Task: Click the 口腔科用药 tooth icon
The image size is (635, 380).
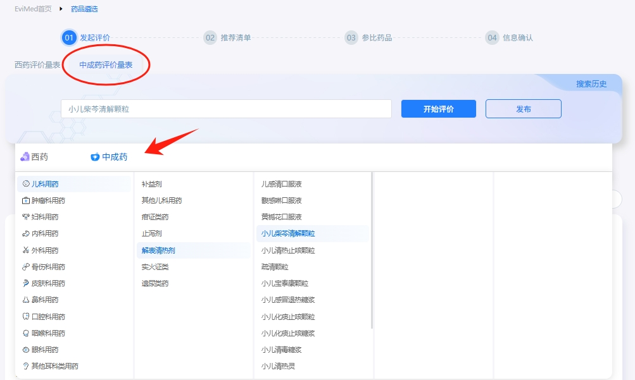Action: tap(26, 317)
